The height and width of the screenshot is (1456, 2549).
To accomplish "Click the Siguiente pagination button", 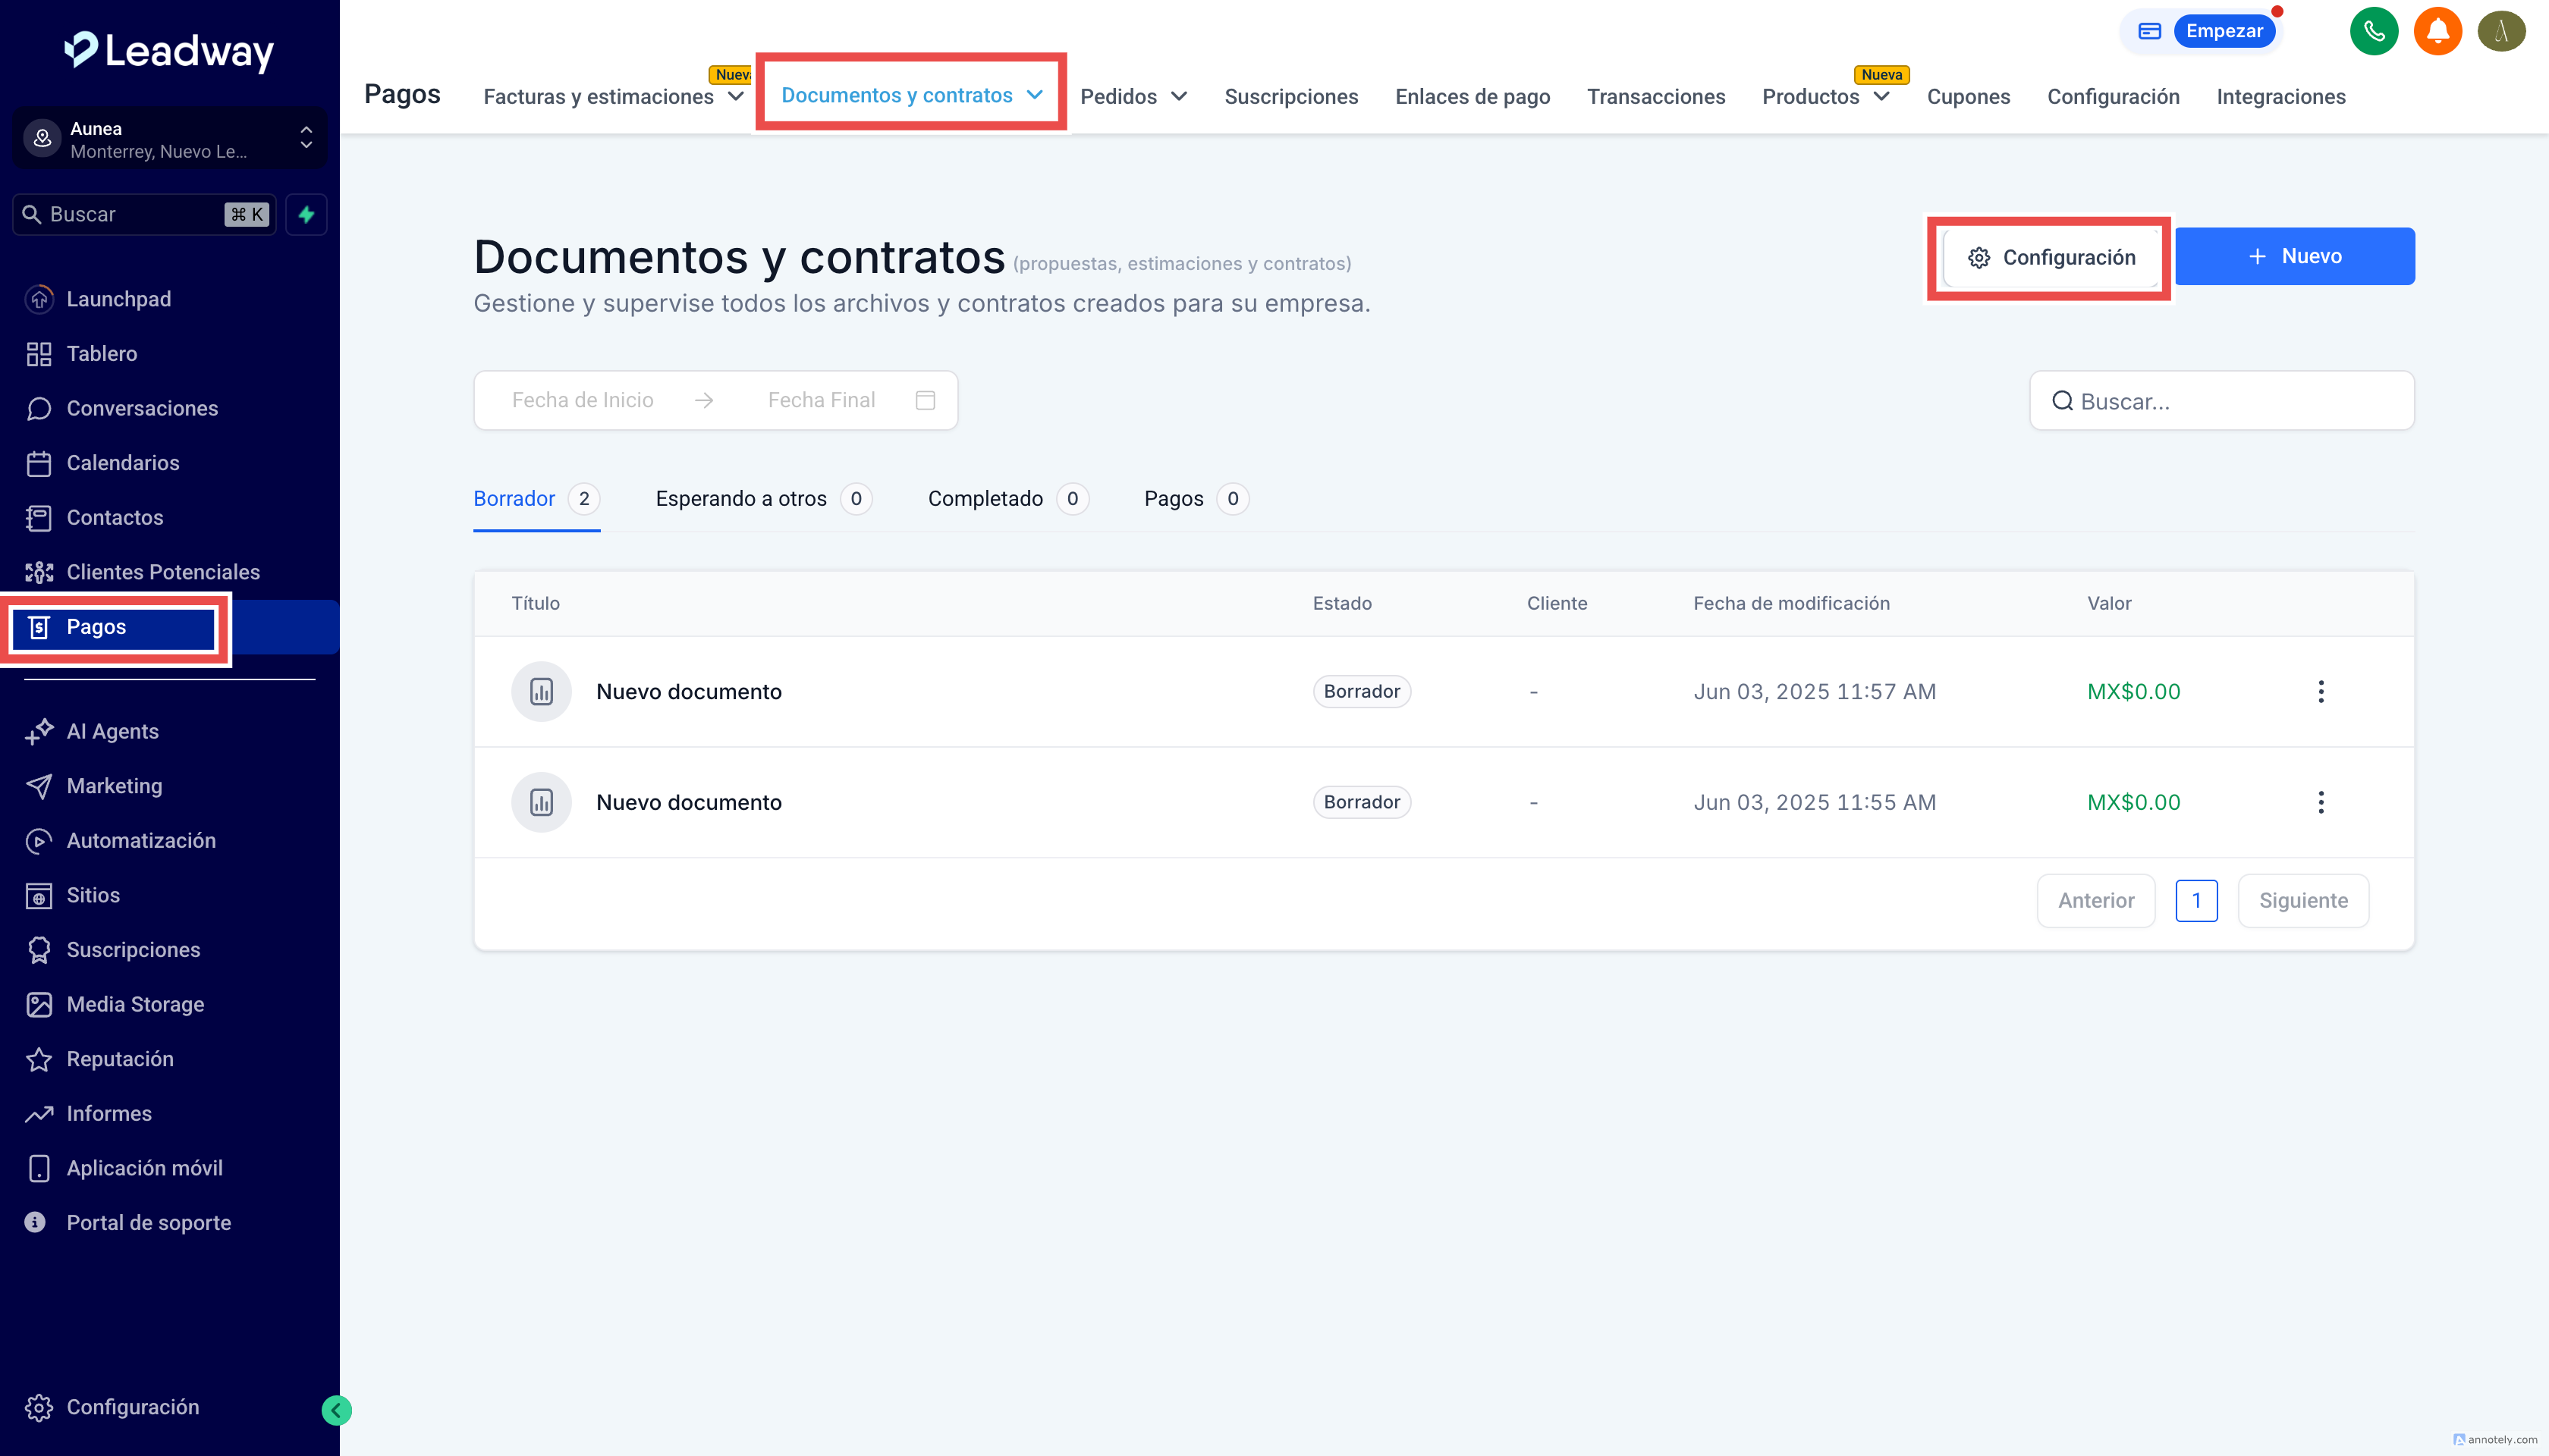I will (x=2302, y=900).
